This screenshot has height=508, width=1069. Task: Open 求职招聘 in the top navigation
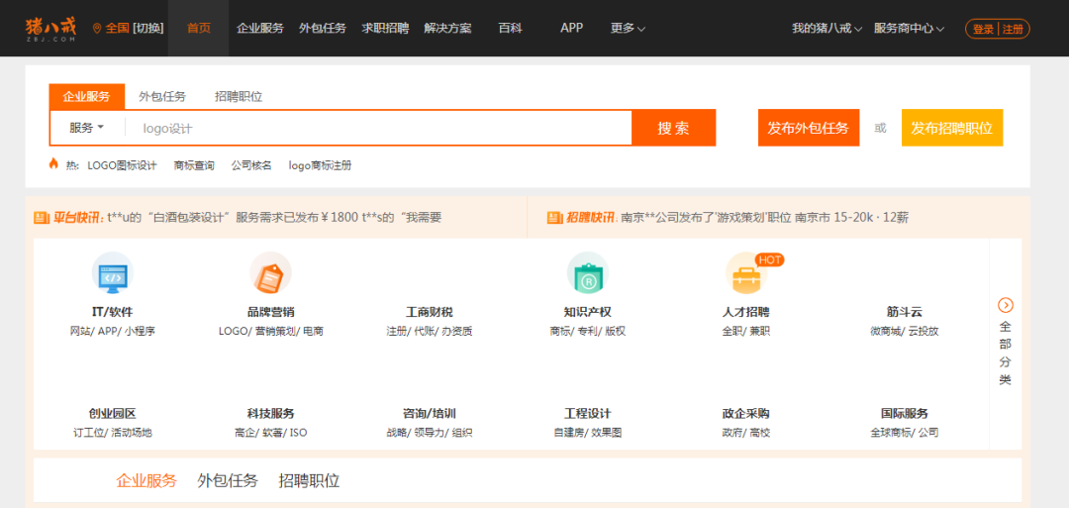tap(385, 28)
